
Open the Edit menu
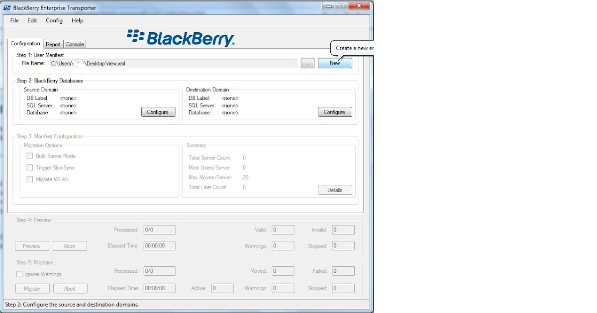pyautogui.click(x=32, y=20)
